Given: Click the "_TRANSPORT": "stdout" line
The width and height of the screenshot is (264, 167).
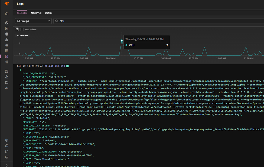Looking at the screenshot, I should point(39,141).
